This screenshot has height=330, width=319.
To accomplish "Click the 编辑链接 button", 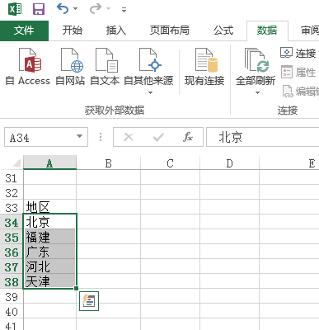I will [300, 92].
